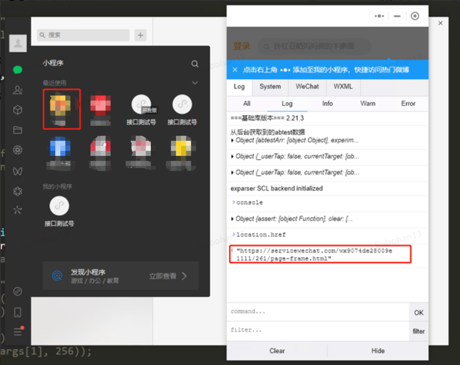Screen dimensions: 460x365
Task: Select the All log filter
Action: point(247,103)
